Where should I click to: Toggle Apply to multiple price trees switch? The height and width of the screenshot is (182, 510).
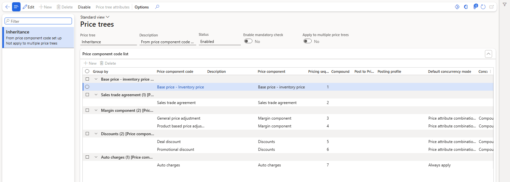pos(307,41)
